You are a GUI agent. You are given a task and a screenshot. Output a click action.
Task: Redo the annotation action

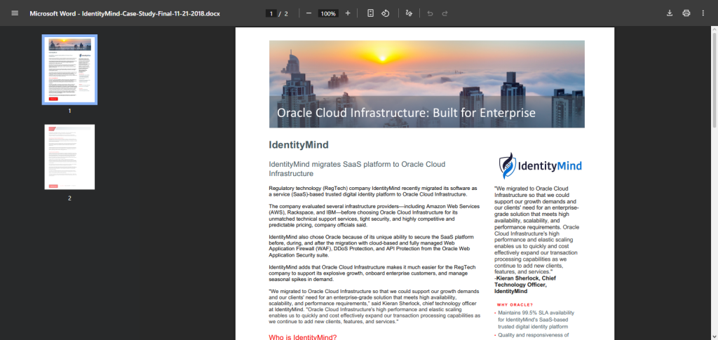(x=445, y=13)
